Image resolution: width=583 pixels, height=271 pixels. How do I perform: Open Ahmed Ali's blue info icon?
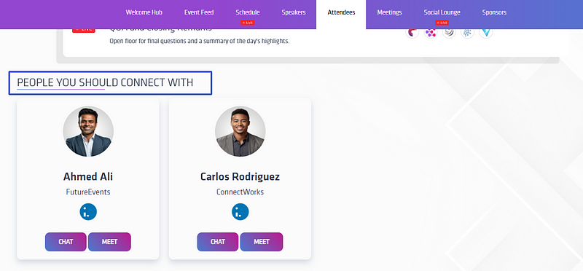pyautogui.click(x=88, y=212)
